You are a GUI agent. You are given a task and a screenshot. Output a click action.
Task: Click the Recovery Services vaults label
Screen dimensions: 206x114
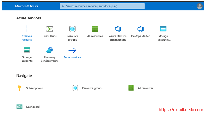[x=50, y=59]
